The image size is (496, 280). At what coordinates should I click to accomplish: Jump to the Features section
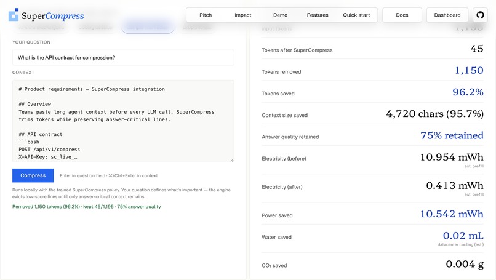pos(318,15)
